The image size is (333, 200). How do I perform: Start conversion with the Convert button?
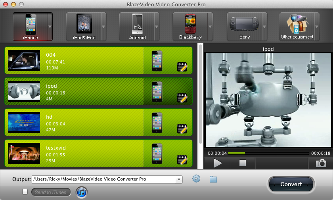click(291, 184)
